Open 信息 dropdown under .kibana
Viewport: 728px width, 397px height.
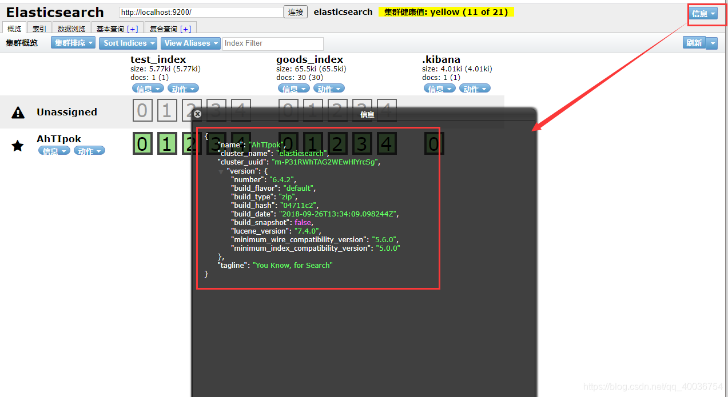pos(440,89)
